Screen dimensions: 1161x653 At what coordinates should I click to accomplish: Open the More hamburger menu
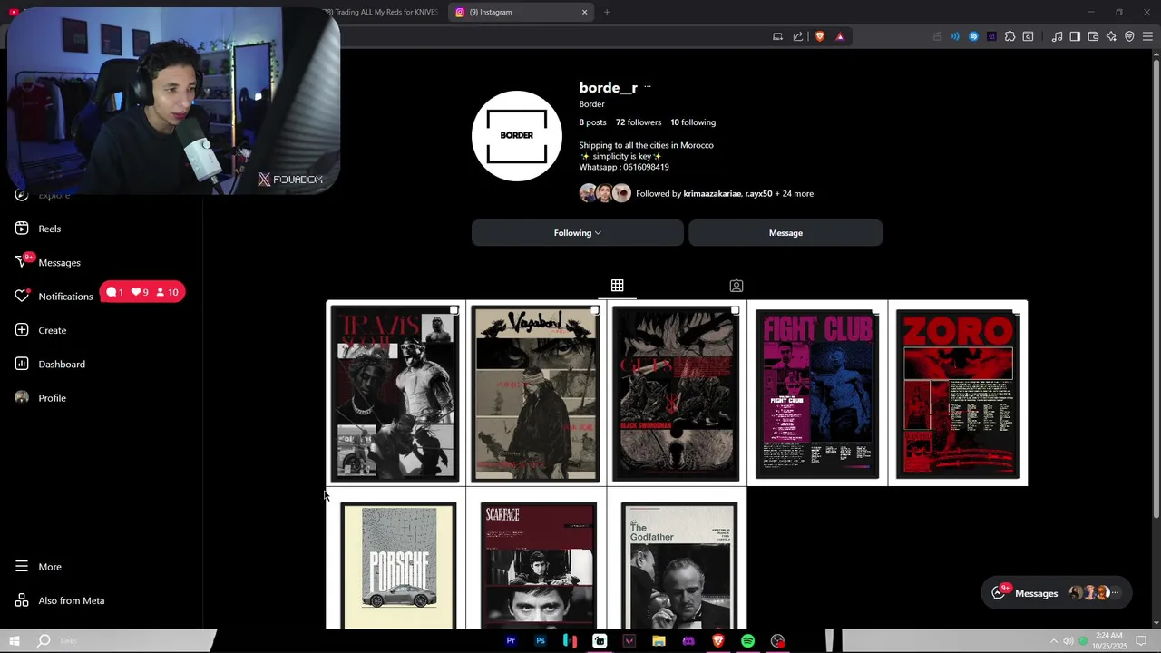[38, 567]
